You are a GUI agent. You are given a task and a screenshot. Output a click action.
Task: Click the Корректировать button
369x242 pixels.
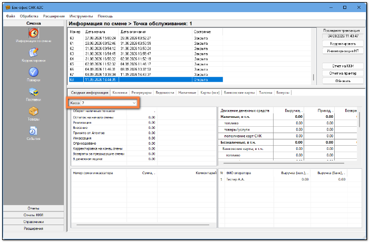coord(343,44)
